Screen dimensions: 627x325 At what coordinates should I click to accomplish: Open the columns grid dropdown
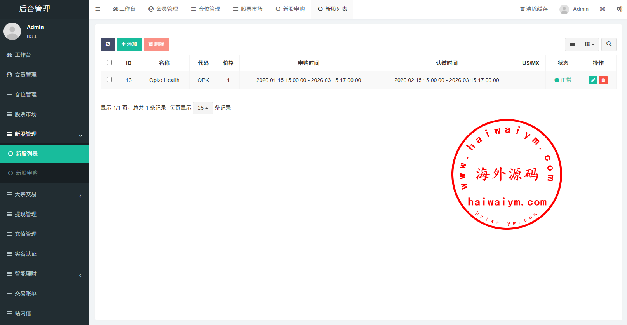[589, 44]
